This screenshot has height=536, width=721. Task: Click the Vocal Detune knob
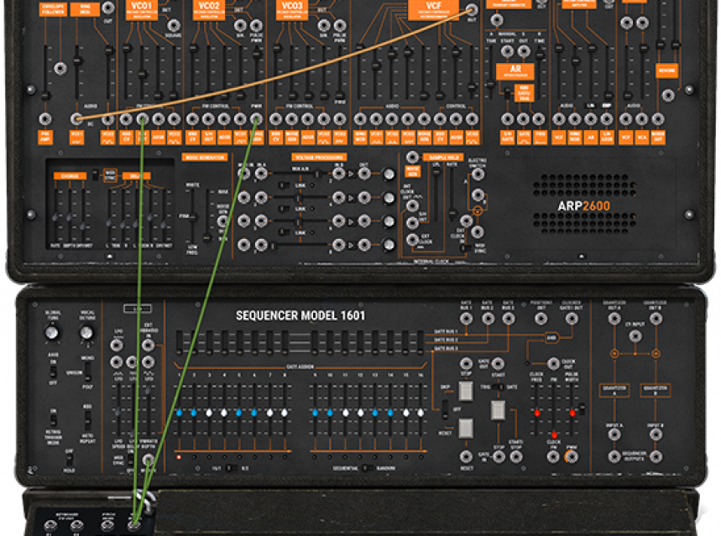[x=86, y=332]
